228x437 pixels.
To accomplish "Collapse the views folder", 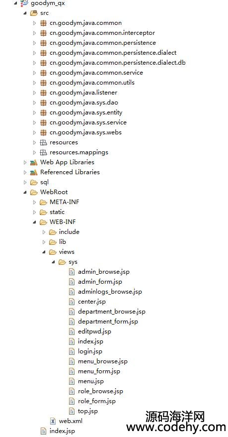I will 44,252.
